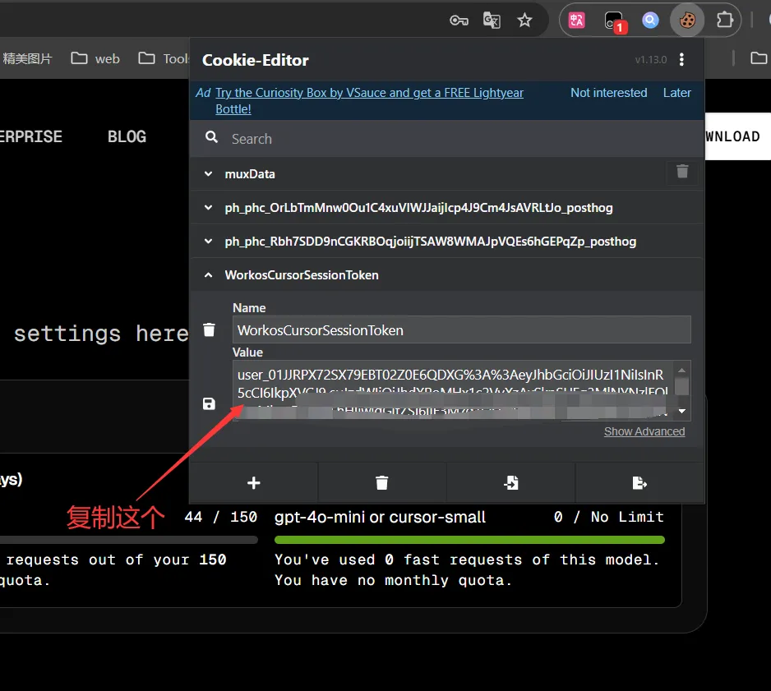Click the Import cookies button
Screen dimensions: 771x691
click(x=511, y=483)
